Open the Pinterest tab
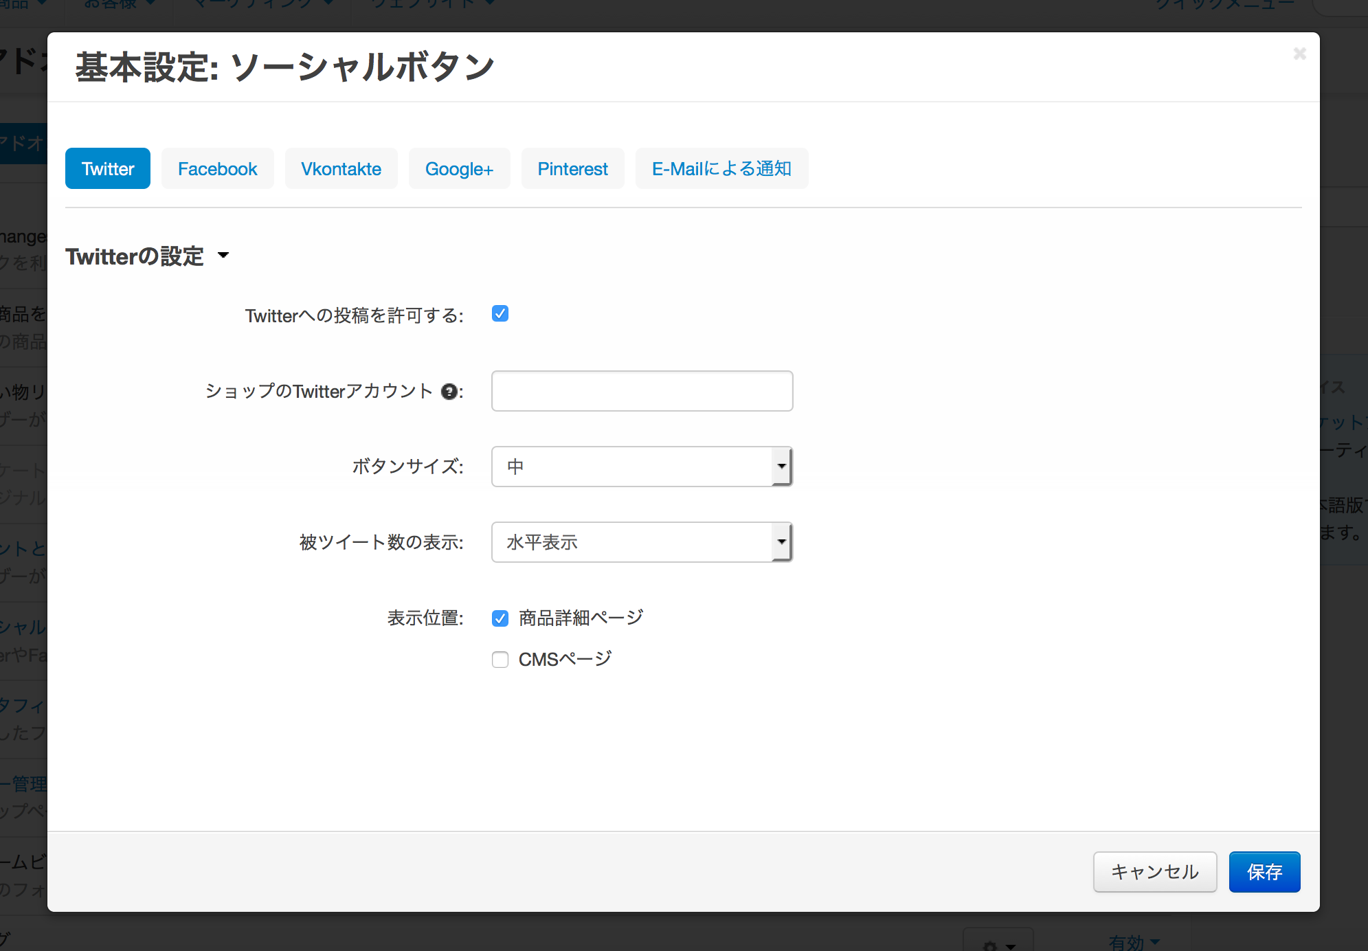Screen dimensions: 1368x951 [x=572, y=168]
